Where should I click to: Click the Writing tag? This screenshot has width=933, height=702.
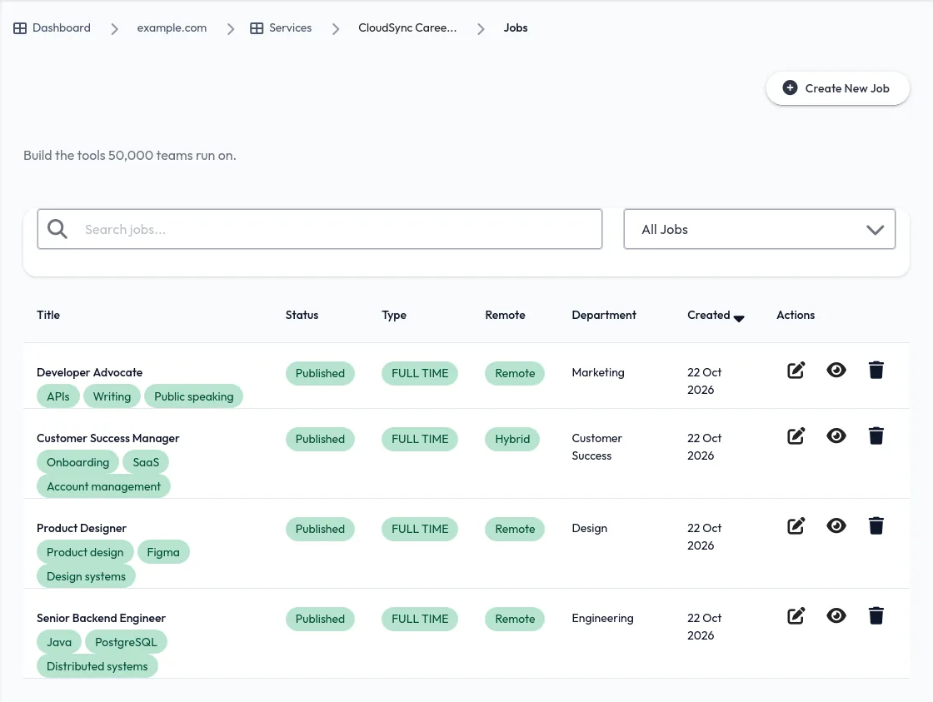112,396
